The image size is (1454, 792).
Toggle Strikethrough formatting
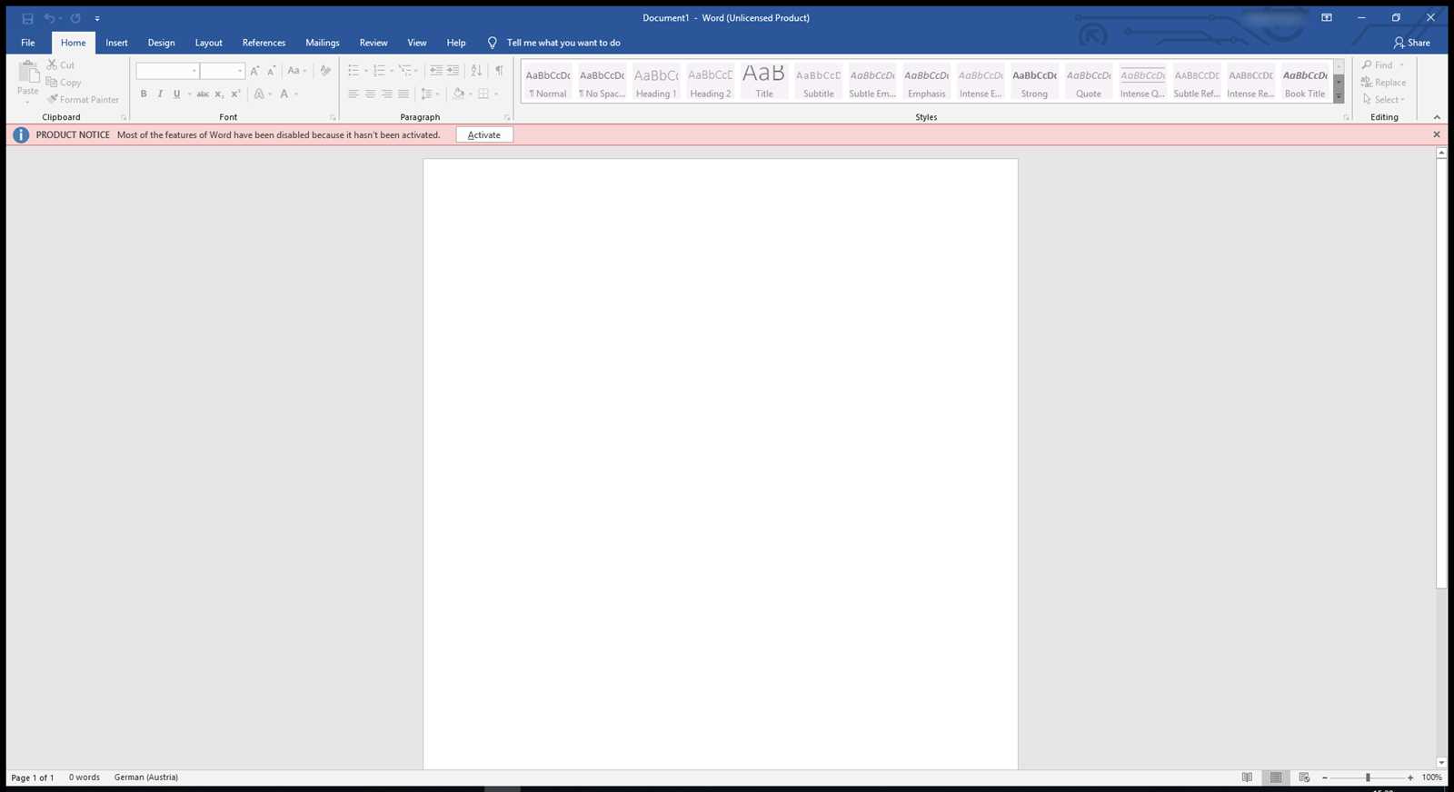point(203,94)
